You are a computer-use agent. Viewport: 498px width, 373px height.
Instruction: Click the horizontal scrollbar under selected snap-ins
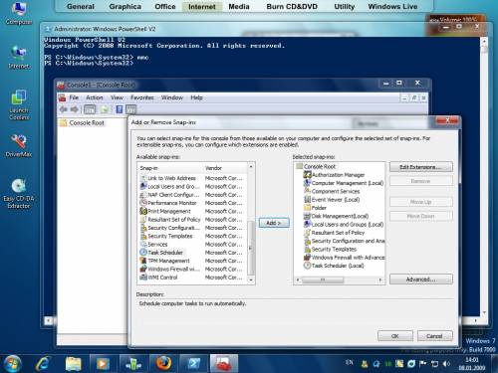pos(340,280)
